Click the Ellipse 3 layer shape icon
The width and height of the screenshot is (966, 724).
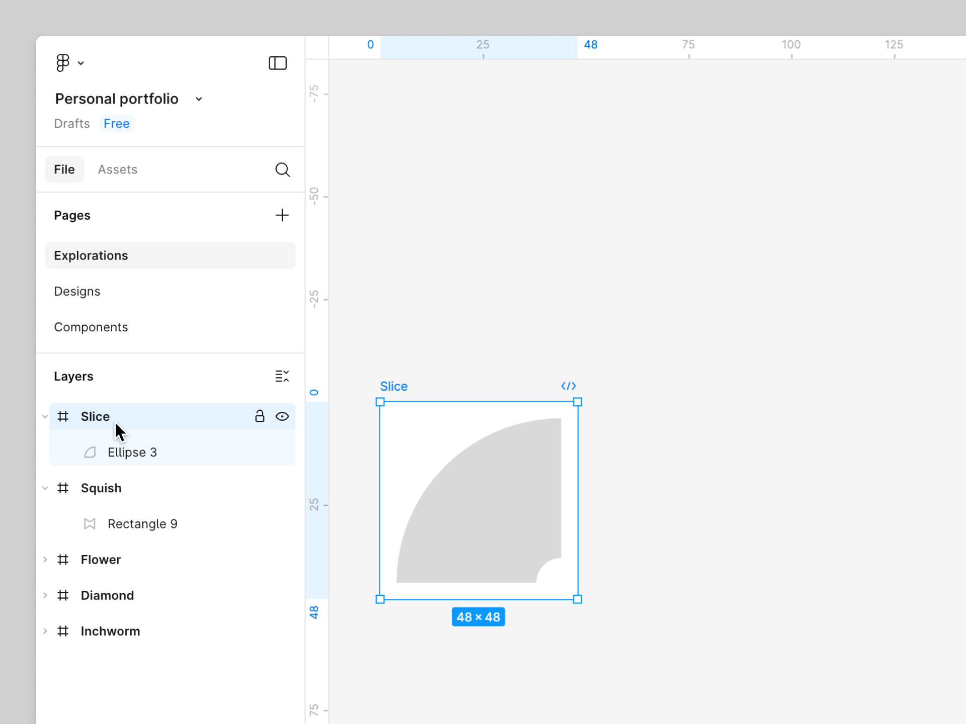pos(90,452)
